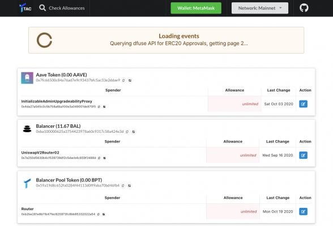Image resolution: width=333 pixels, height=226 pixels.
Task: Click the TAC logo in header
Action: pyautogui.click(x=25, y=8)
